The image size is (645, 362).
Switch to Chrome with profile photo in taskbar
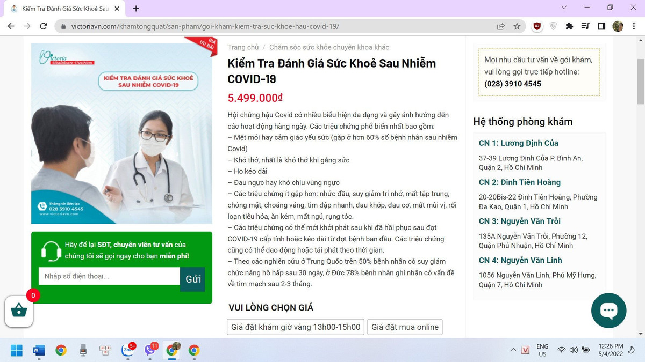pos(172,351)
